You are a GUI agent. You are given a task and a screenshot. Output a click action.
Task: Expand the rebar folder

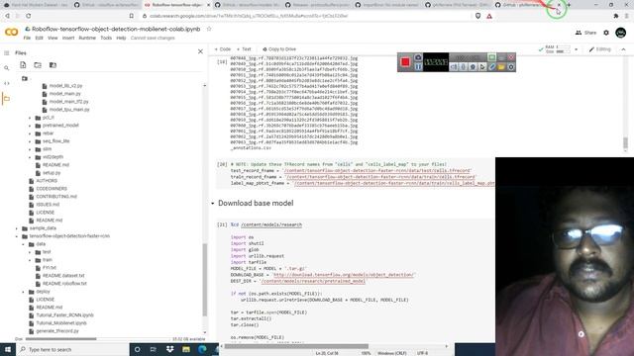[30, 133]
